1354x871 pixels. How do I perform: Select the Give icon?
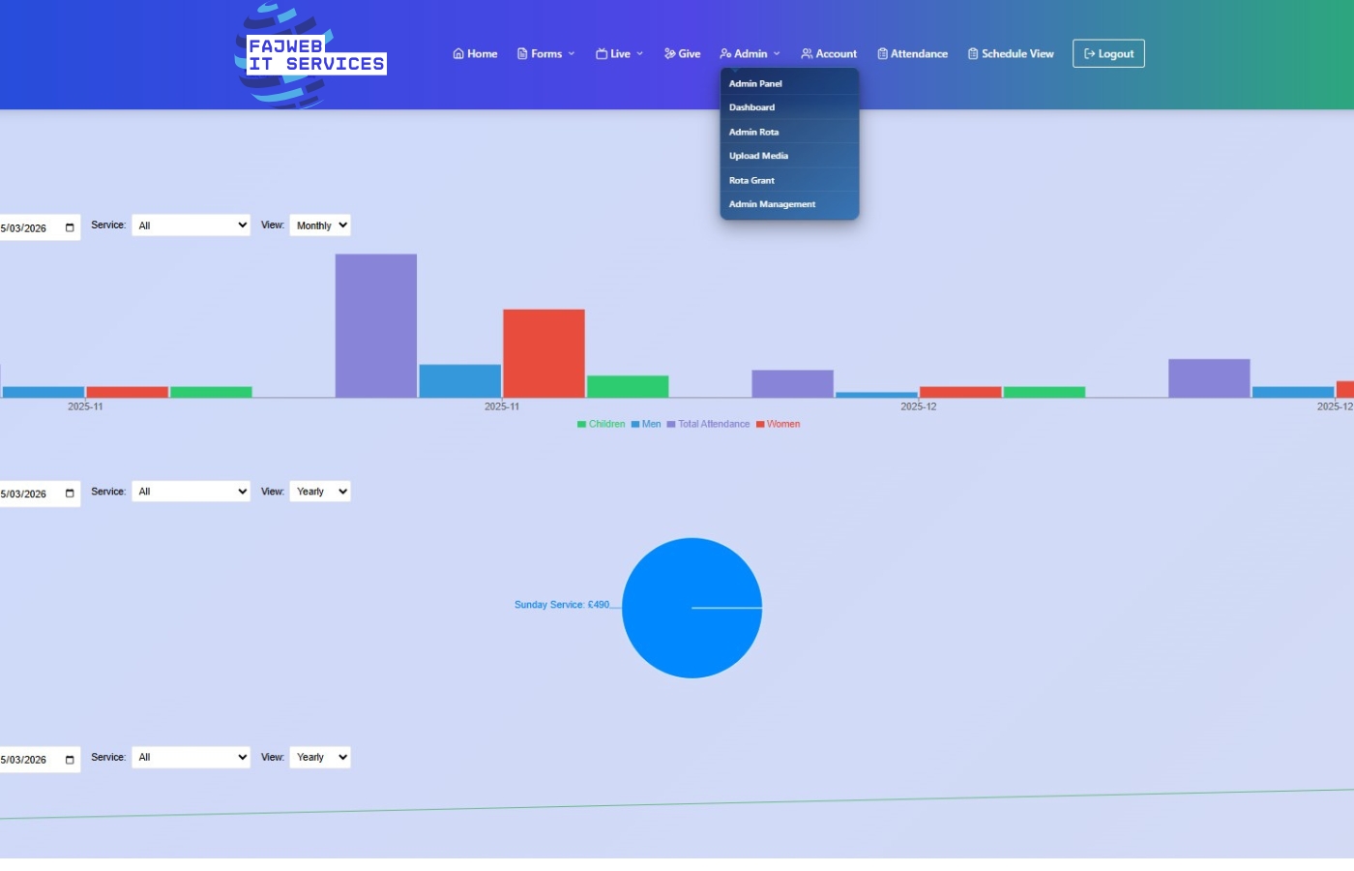667,53
